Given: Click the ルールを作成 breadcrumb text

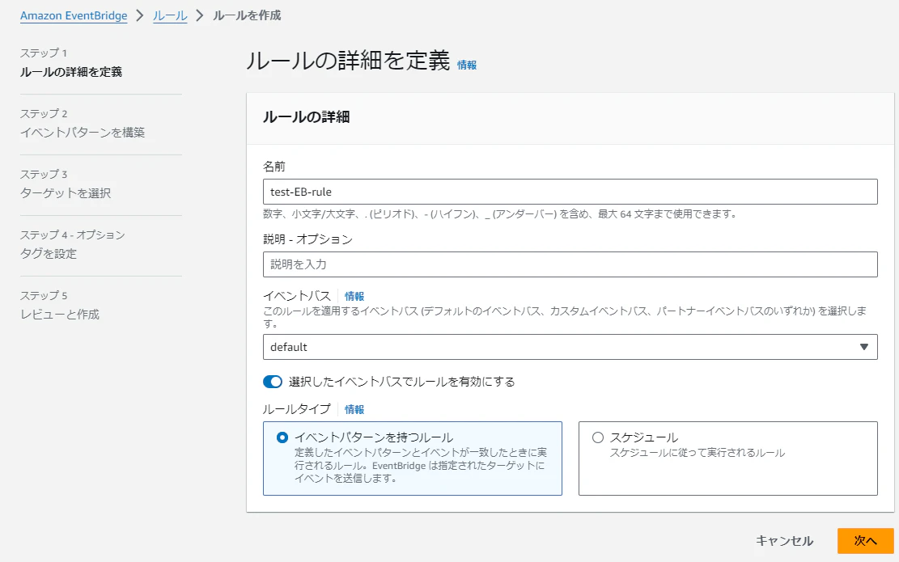Looking at the screenshot, I should [247, 15].
